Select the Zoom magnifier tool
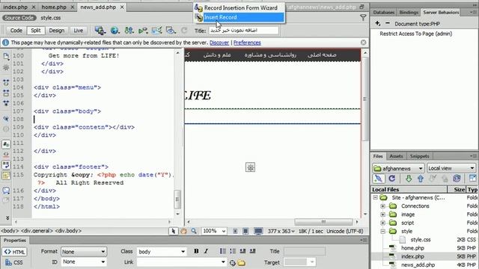 [194, 231]
